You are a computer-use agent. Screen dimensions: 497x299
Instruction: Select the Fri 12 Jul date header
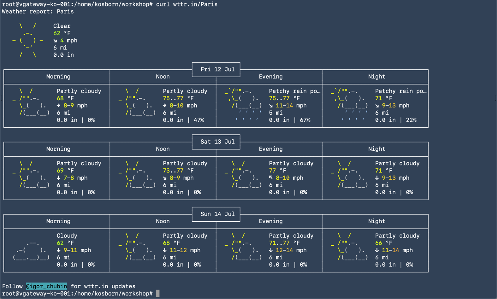216,69
